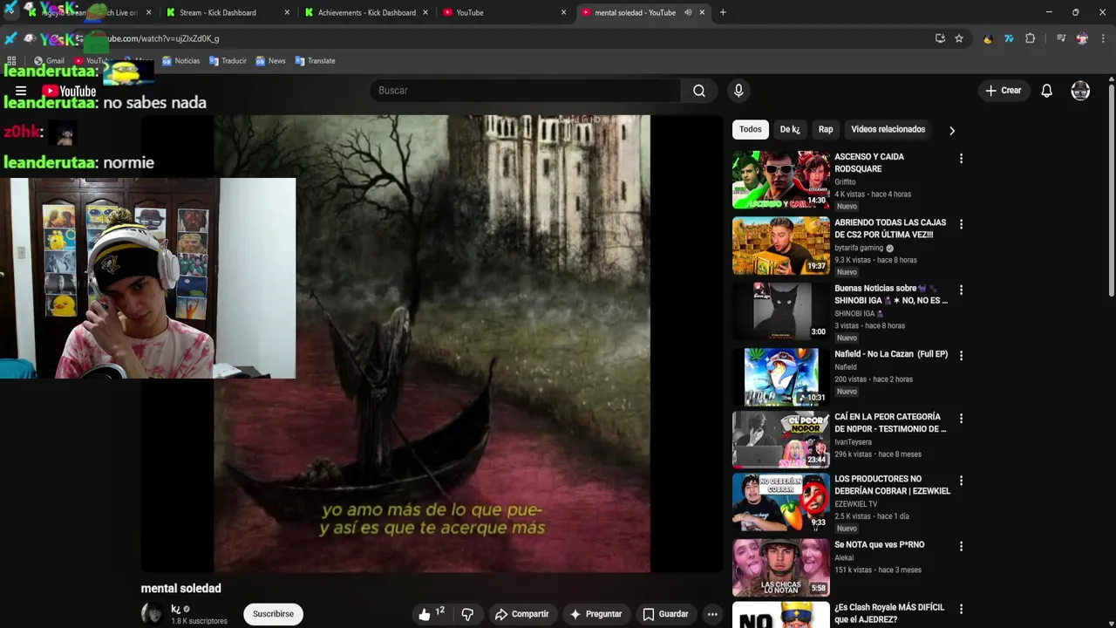Start voice search with the microphone icon
Screen dimensions: 1116x628
(738, 91)
